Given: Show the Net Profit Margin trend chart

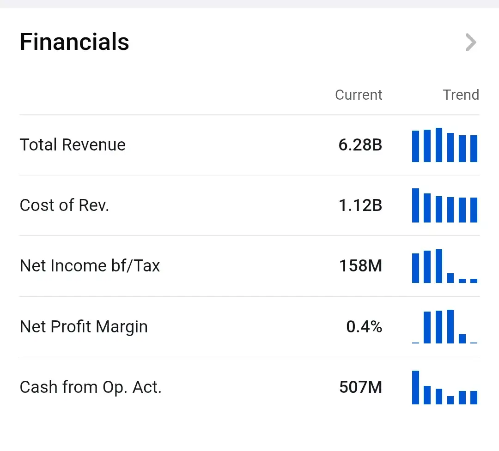Looking at the screenshot, I should [x=444, y=327].
